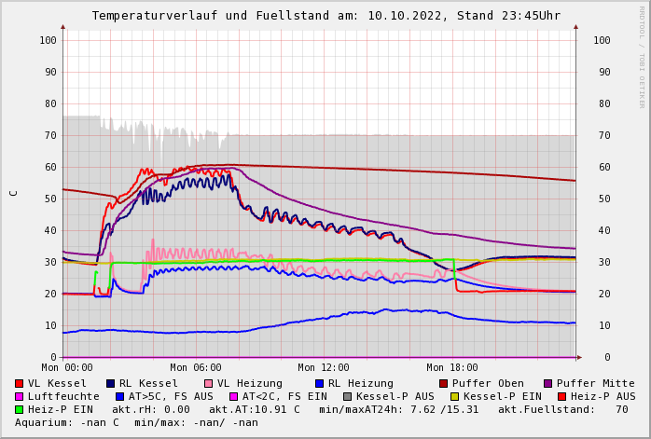Screen dimensions: 651x439
Task: Click the dark blue RL Kessel legend swatch
Action: tap(110, 383)
